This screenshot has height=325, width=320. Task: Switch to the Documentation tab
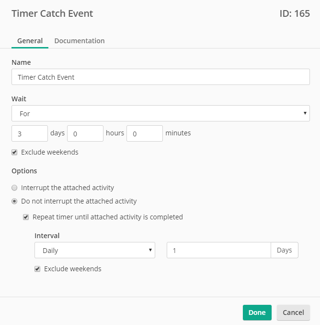80,41
